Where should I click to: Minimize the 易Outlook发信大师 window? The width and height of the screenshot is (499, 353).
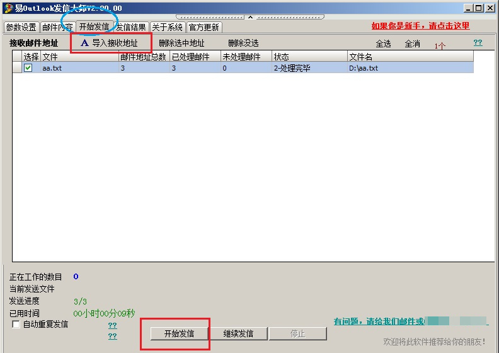point(467,8)
